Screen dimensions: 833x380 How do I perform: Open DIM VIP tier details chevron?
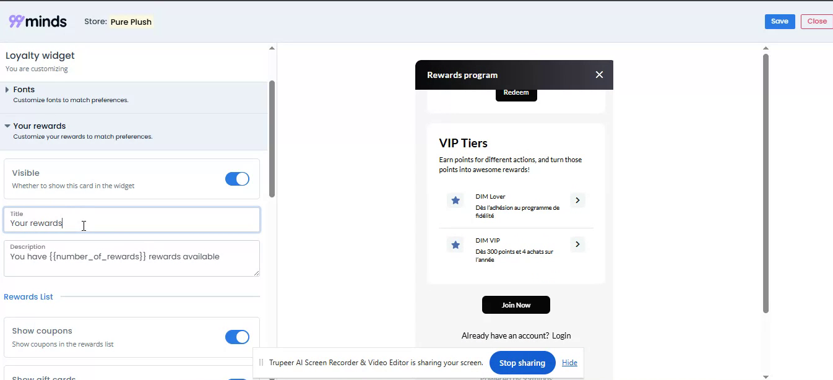[x=577, y=244]
